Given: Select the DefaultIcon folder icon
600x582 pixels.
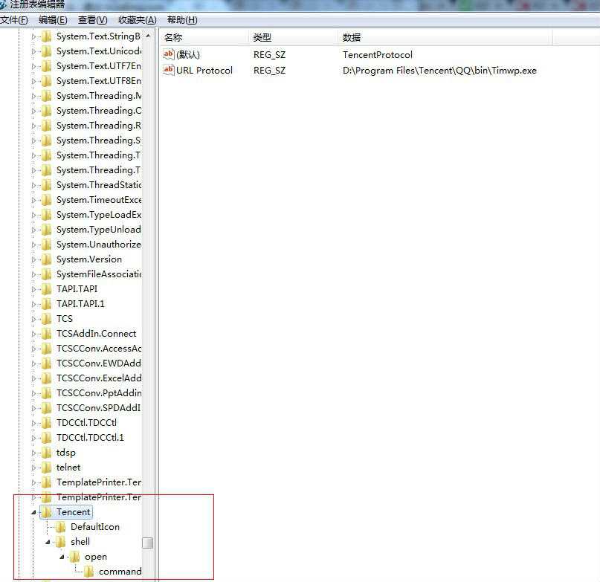Looking at the screenshot, I should 60,527.
